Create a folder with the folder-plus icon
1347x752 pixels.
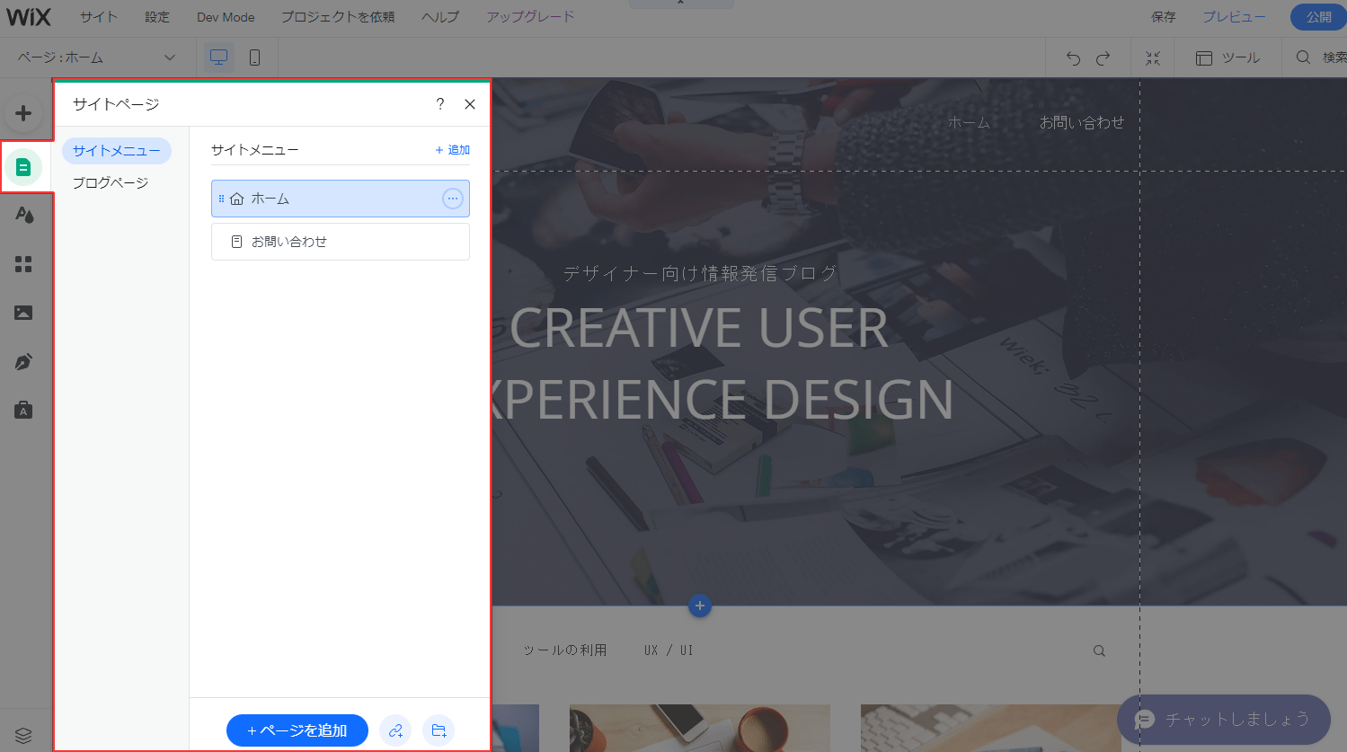click(x=439, y=730)
